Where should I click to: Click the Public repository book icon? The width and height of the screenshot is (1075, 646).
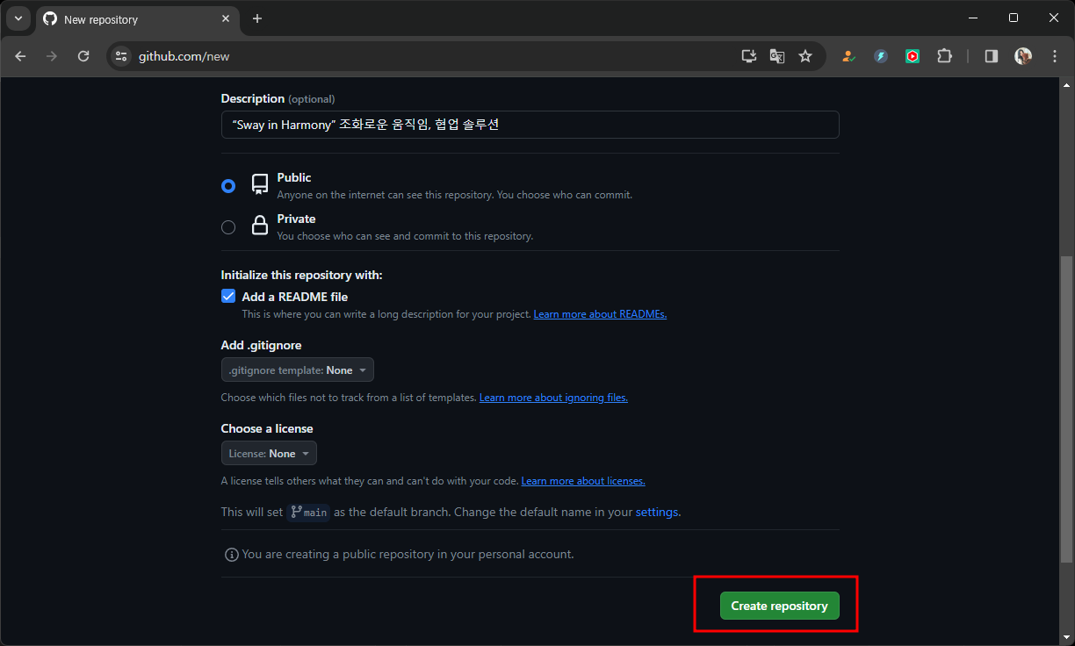tap(260, 184)
